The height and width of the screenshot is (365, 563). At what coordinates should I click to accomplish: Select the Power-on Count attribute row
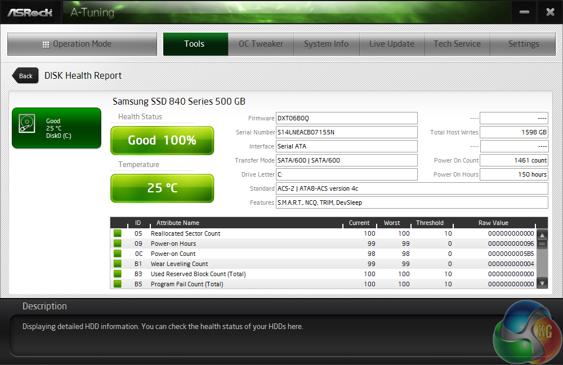[324, 254]
